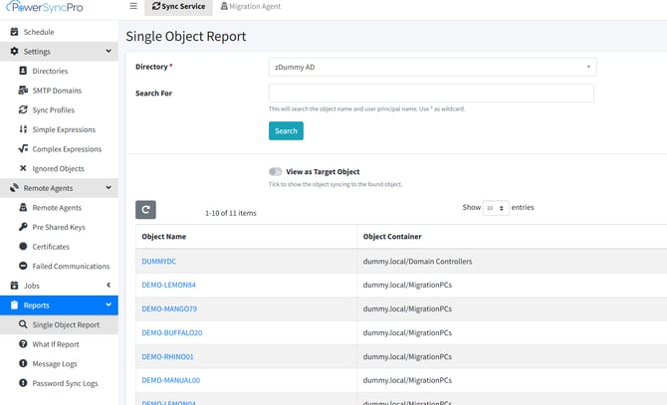Open the Message Logs page
Image resolution: width=667 pixels, height=405 pixels.
55,364
